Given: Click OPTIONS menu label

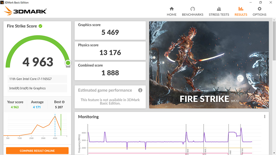Looking at the screenshot, I should point(259,15).
